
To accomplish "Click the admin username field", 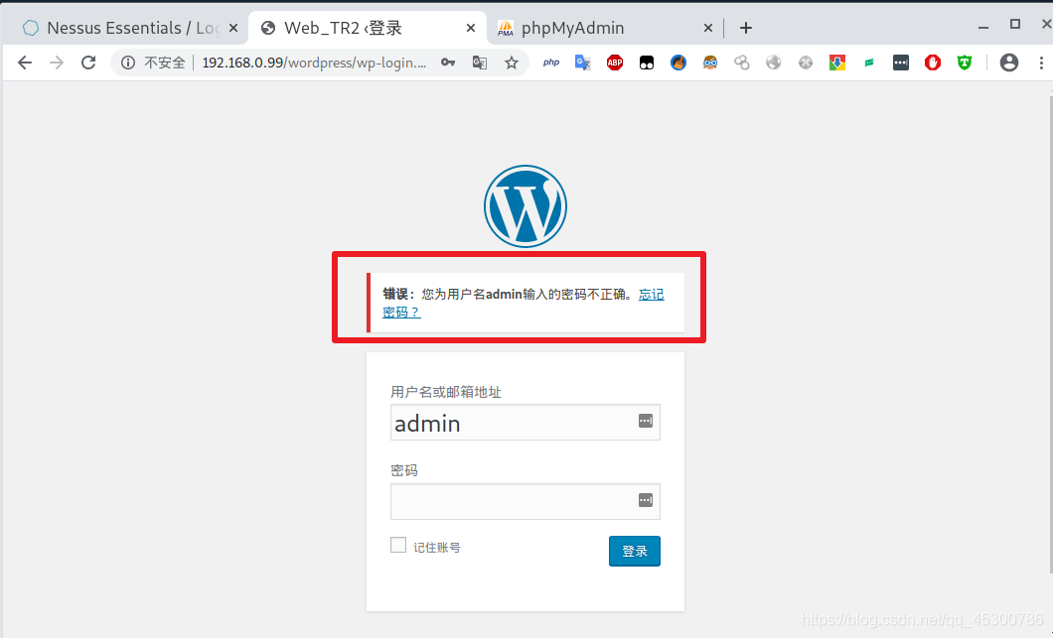I will (526, 422).
